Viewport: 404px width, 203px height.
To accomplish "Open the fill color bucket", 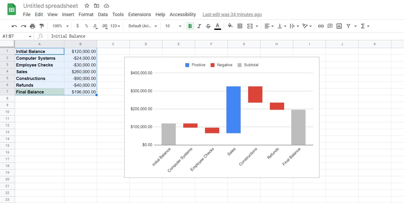I will click(230, 26).
